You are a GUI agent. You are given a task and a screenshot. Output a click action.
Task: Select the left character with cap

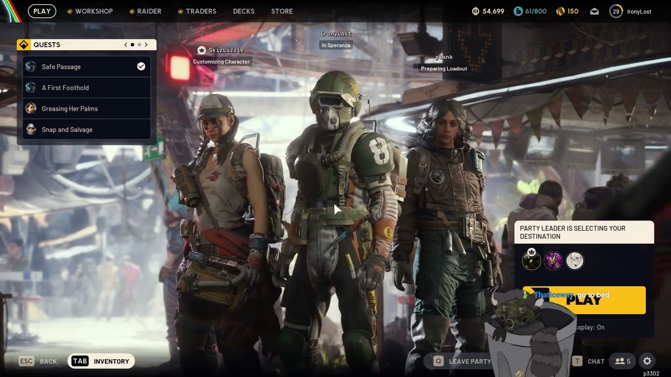(225, 230)
